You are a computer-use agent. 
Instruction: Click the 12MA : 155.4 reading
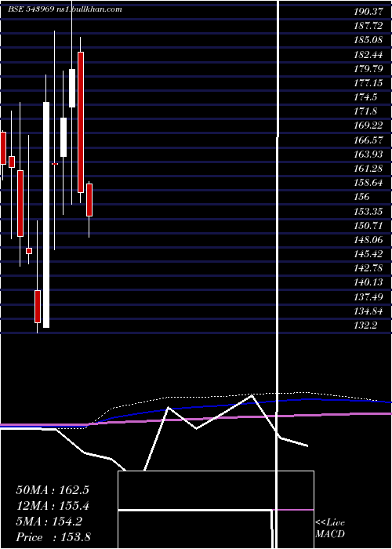pyautogui.click(x=53, y=506)
